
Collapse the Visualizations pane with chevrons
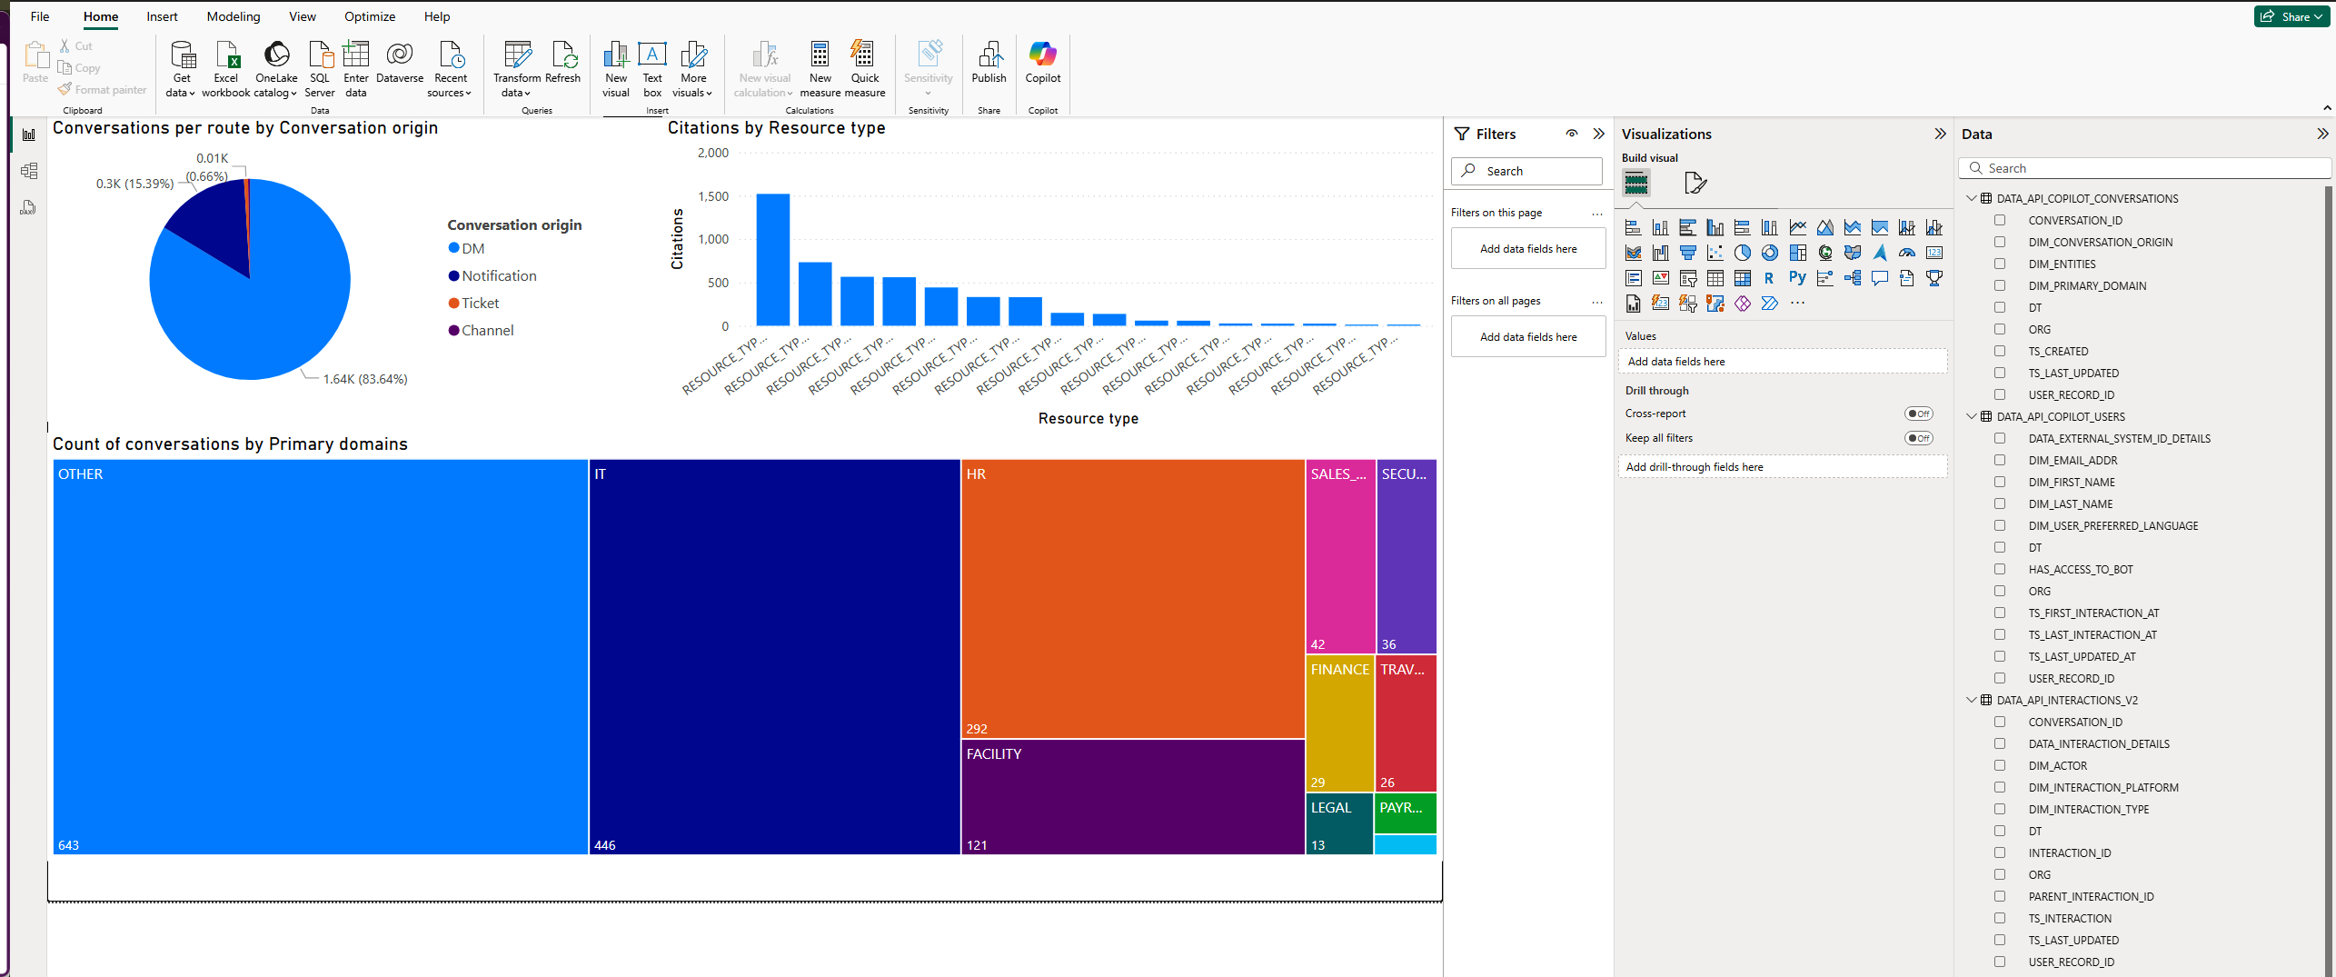coord(1940,134)
